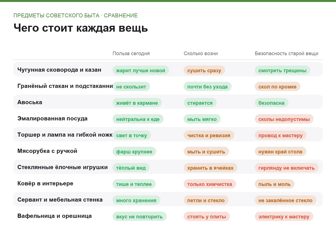The width and height of the screenshot is (336, 238).
Task: Click the pill 'сушить сразу'
Action: 204,70
